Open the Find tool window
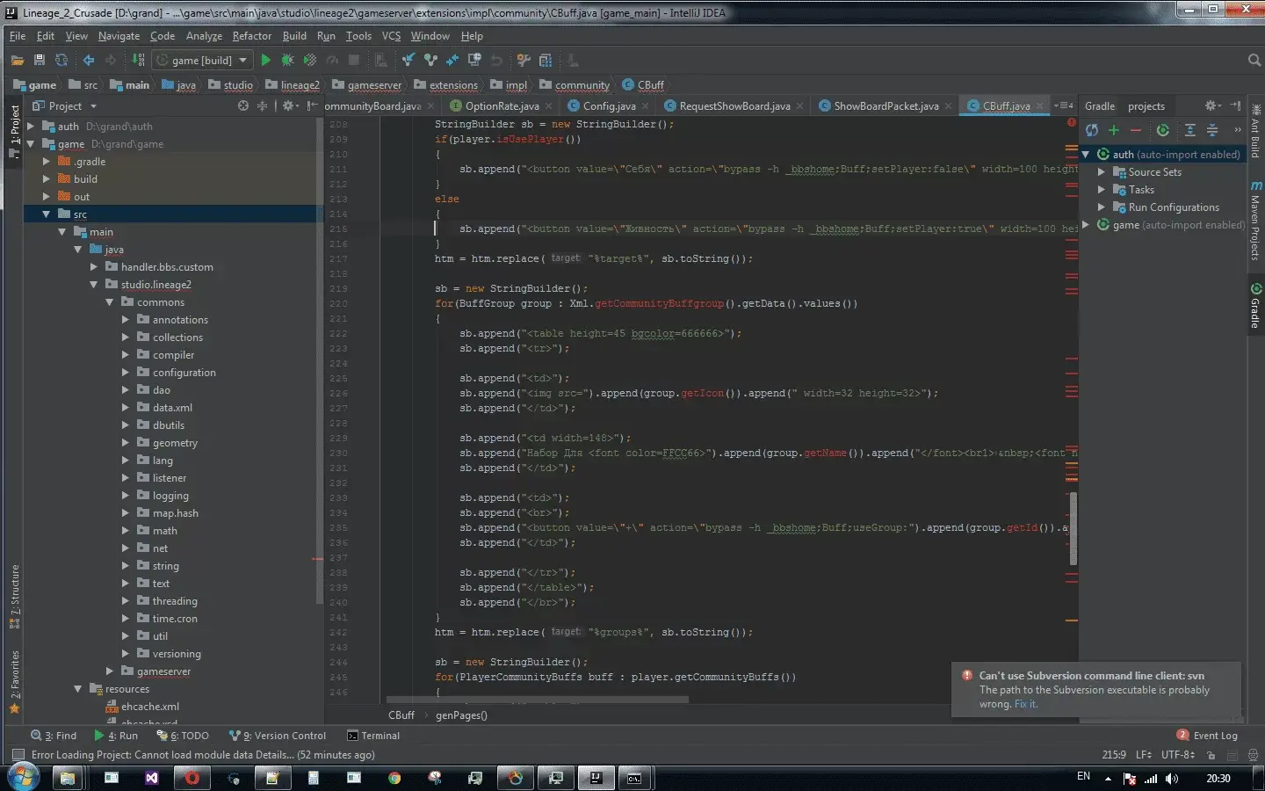 click(54, 736)
